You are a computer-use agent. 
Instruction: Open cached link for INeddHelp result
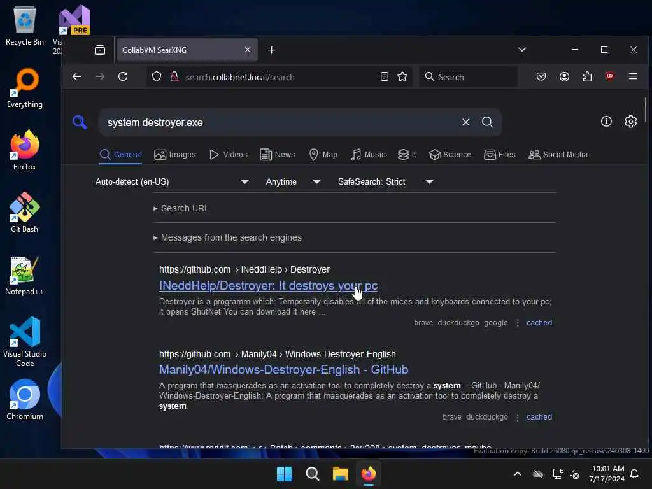point(539,323)
